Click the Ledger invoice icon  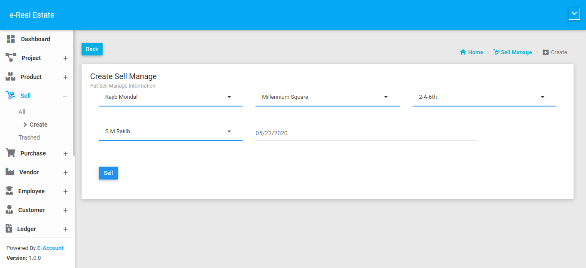[x=9, y=228]
